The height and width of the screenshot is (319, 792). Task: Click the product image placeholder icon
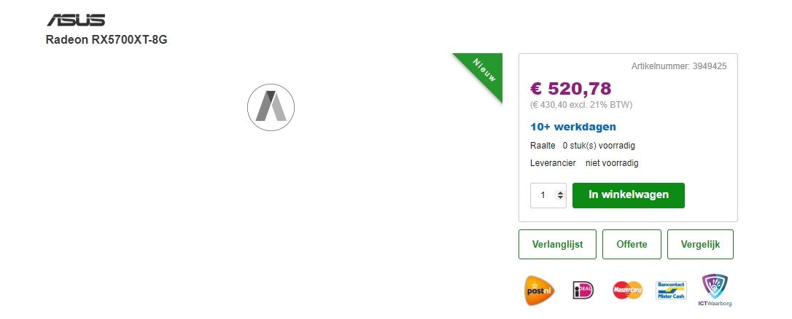click(x=271, y=108)
